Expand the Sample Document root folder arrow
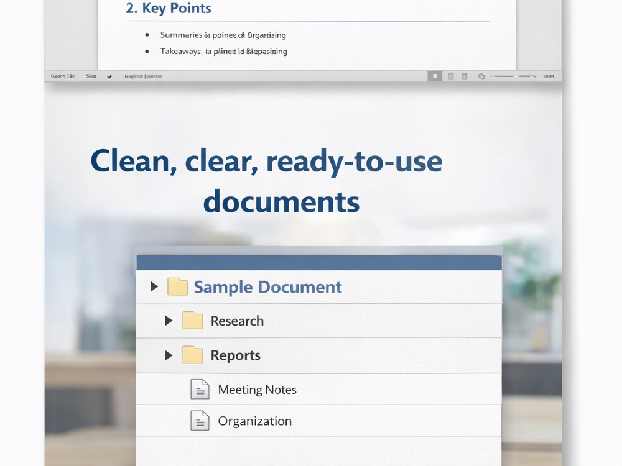The image size is (622, 466). 154,286
